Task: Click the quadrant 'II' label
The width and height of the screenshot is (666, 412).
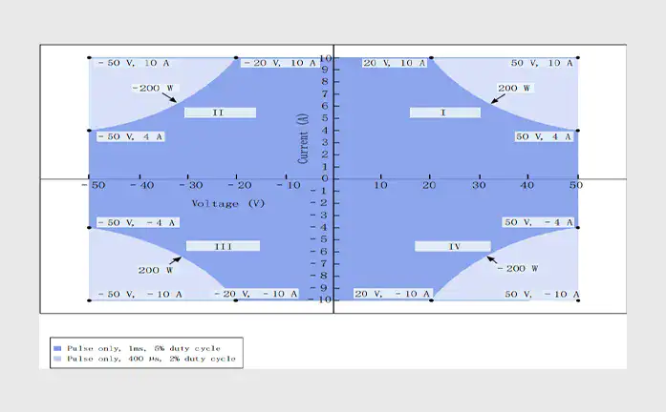Action: 220,113
